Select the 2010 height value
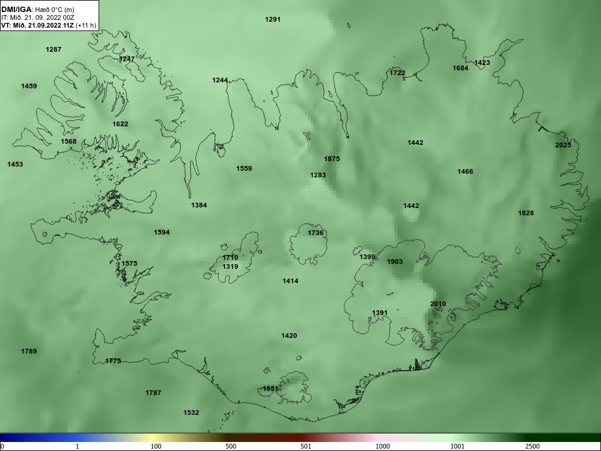This screenshot has width=601, height=451. 438,304
